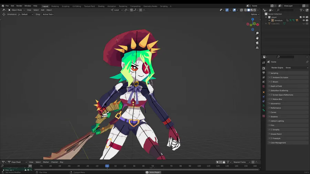
Task: Open the viewport Add menu
Action: [x=42, y=10]
